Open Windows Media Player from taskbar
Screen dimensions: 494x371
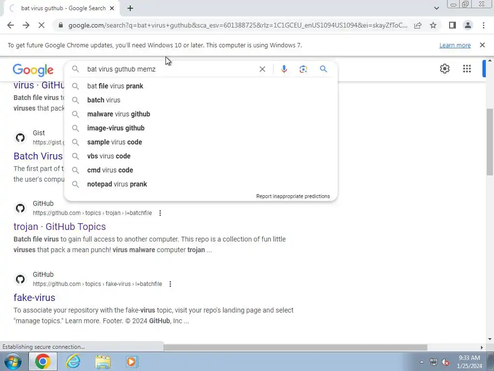132,361
